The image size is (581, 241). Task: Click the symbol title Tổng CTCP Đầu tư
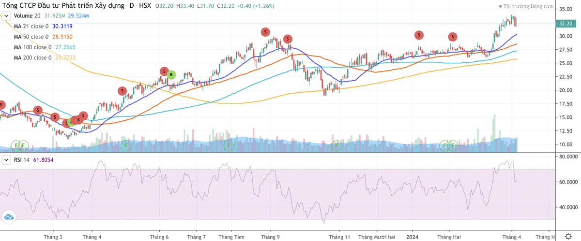pyautogui.click(x=59, y=6)
